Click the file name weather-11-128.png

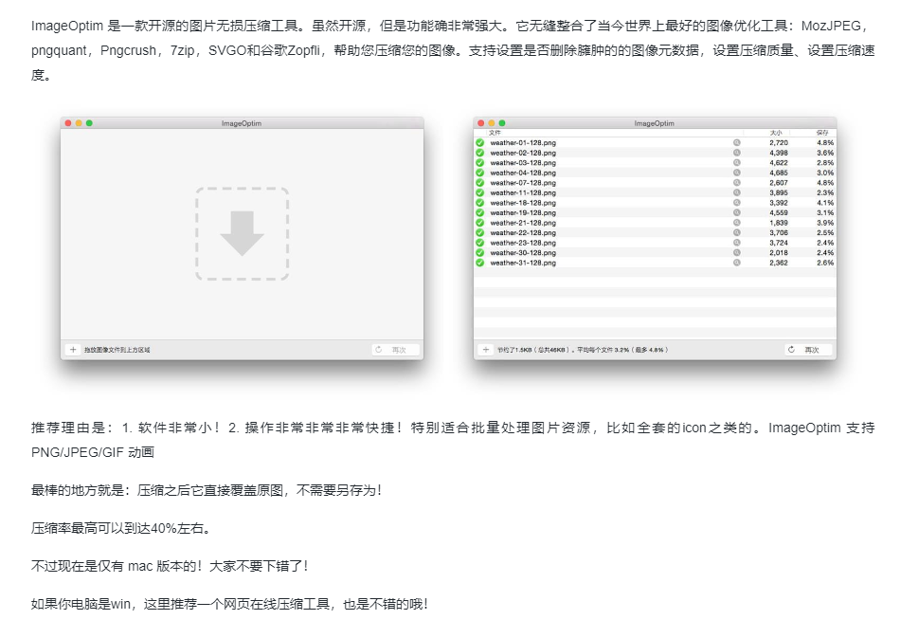pyautogui.click(x=523, y=192)
